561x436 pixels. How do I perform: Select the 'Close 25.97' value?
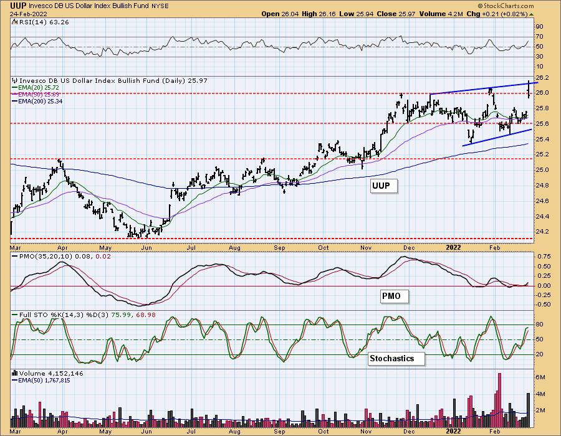pos(395,14)
